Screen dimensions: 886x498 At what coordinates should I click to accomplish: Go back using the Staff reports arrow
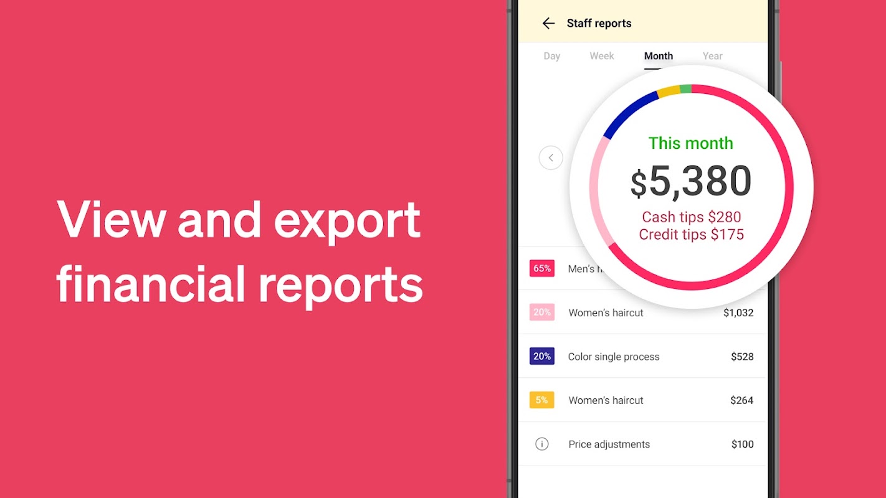coord(548,24)
